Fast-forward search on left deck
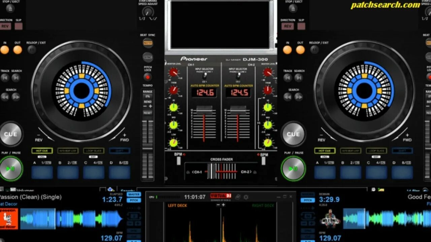 (16, 97)
